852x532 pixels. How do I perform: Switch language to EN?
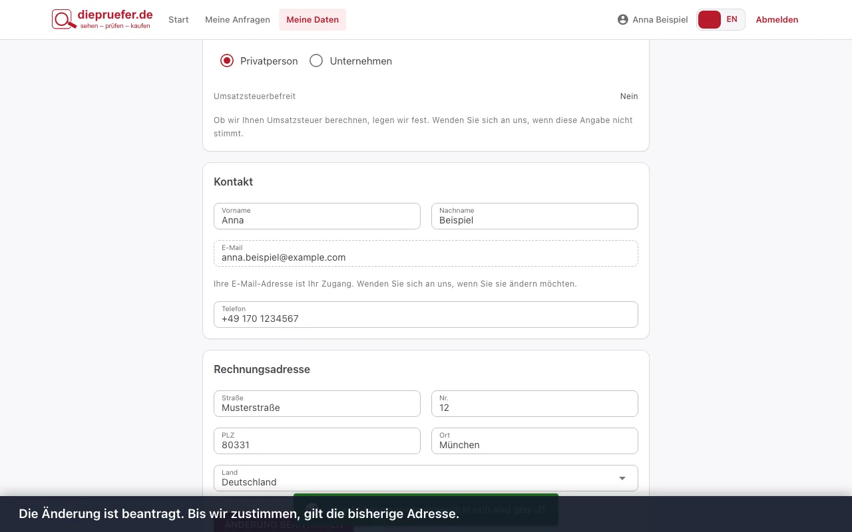[732, 19]
